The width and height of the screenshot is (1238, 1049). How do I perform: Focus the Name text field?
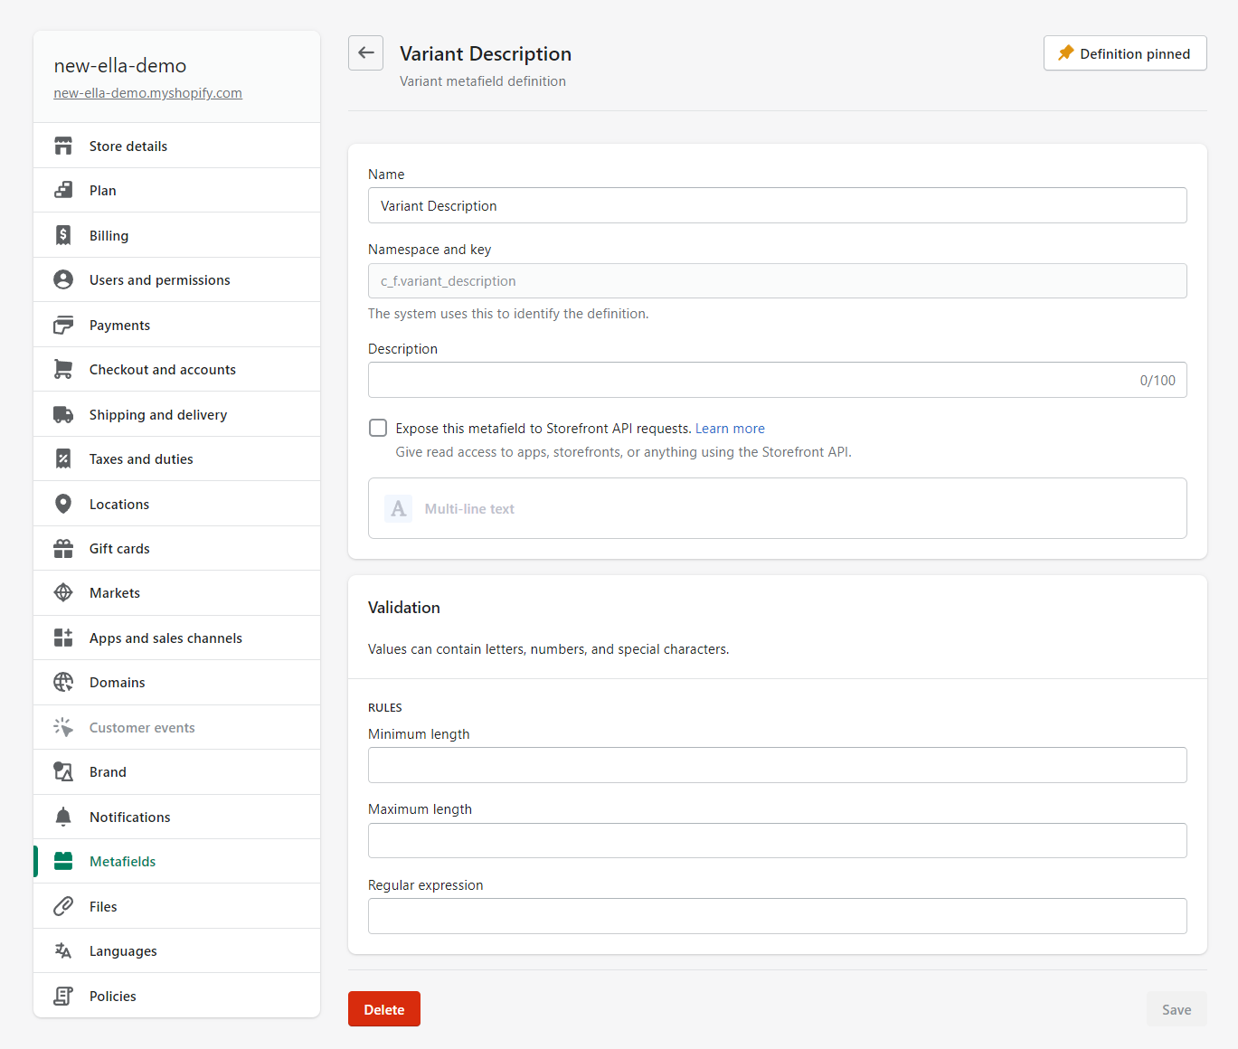click(777, 206)
